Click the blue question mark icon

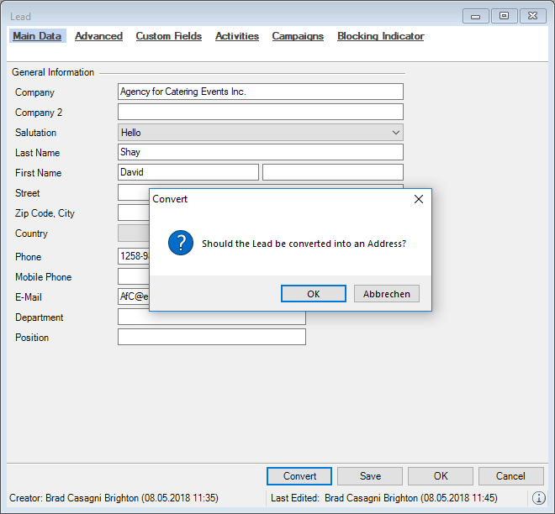tap(181, 244)
